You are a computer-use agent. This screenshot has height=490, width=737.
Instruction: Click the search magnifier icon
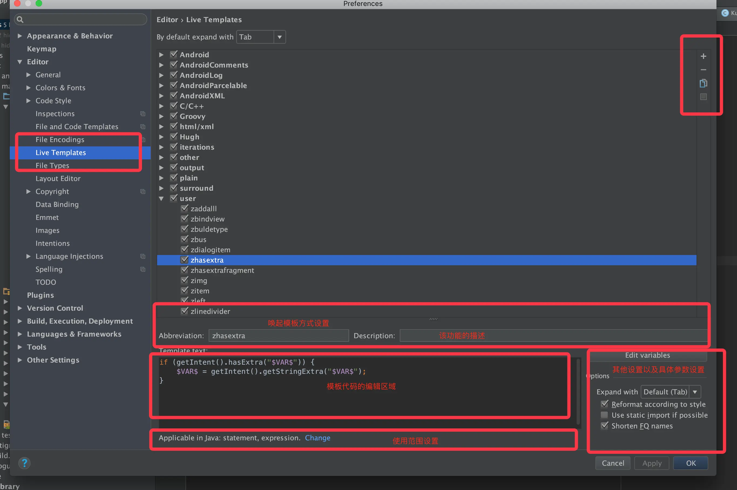click(x=20, y=20)
